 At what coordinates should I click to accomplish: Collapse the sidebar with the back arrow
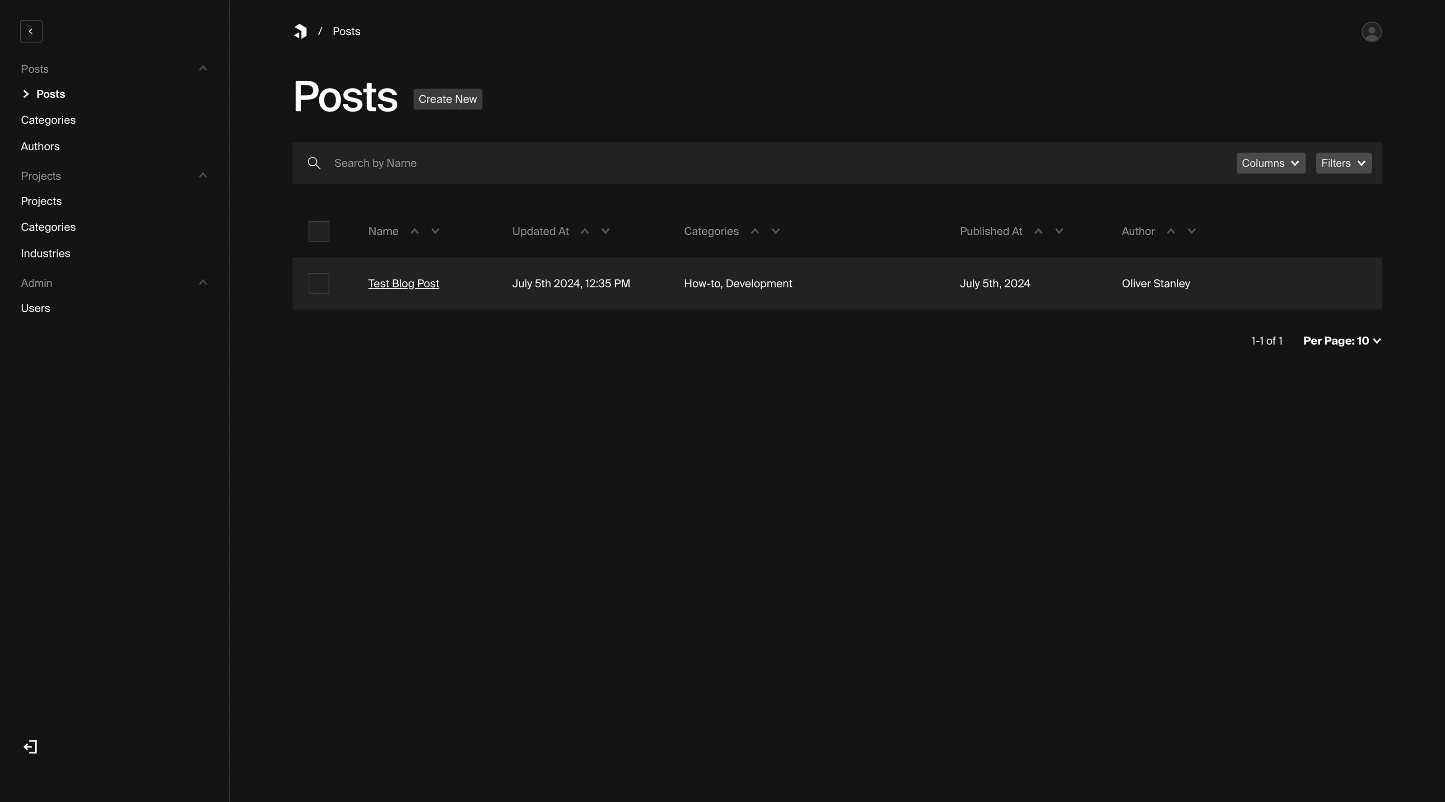point(31,32)
